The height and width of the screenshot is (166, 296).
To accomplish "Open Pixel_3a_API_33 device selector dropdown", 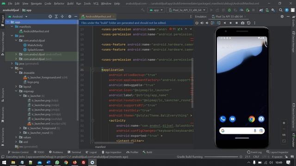I will [187, 10].
